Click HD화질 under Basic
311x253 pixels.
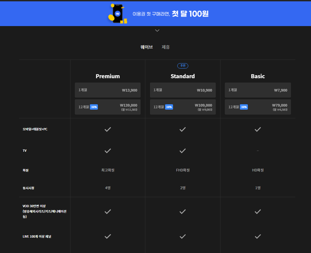point(258,170)
